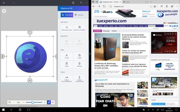Screen dimensions: 180x112
Task: Expand the dropdown arrow beside undo
Action: click(x=87, y=3)
